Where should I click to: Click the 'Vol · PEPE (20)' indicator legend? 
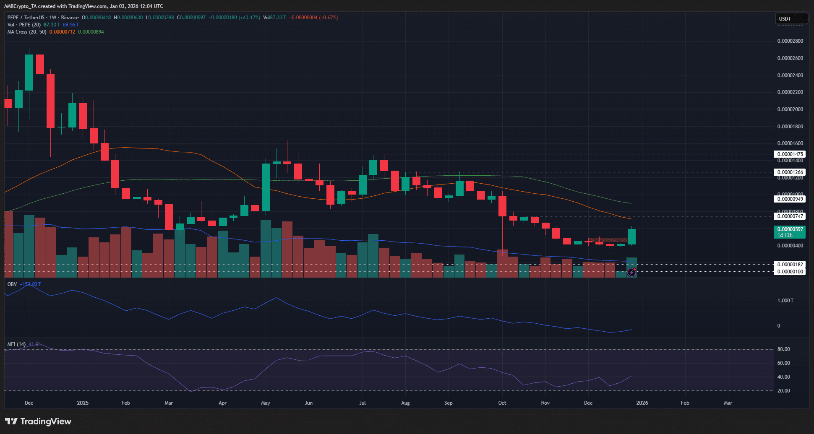point(24,24)
